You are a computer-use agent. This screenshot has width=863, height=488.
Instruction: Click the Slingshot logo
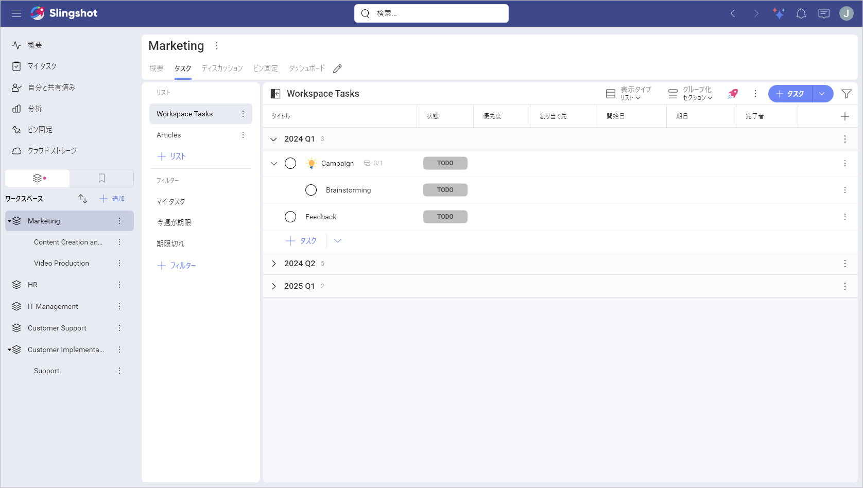pyautogui.click(x=64, y=13)
